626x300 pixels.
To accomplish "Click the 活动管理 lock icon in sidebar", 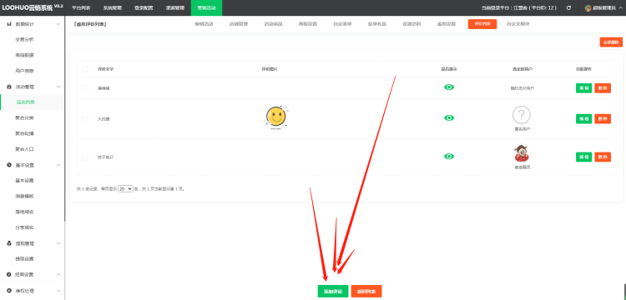I will point(9,87).
